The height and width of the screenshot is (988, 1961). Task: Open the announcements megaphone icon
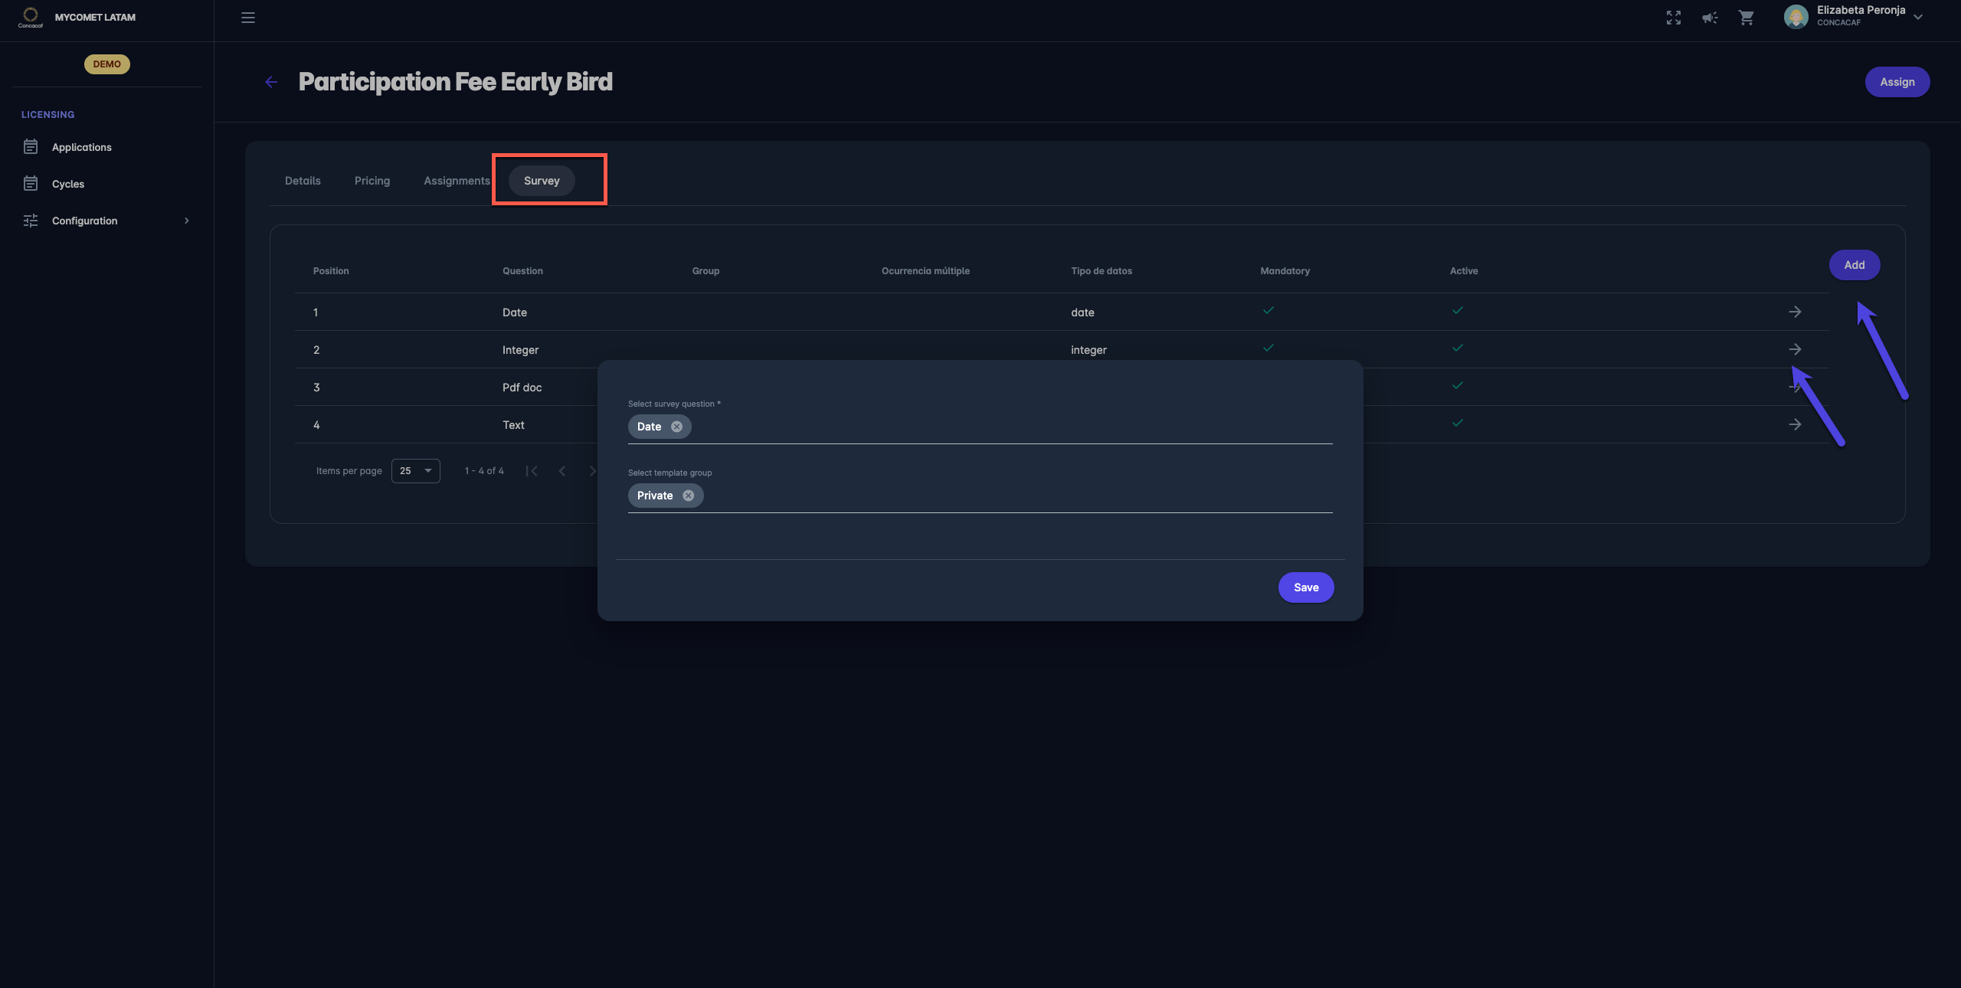tap(1710, 18)
